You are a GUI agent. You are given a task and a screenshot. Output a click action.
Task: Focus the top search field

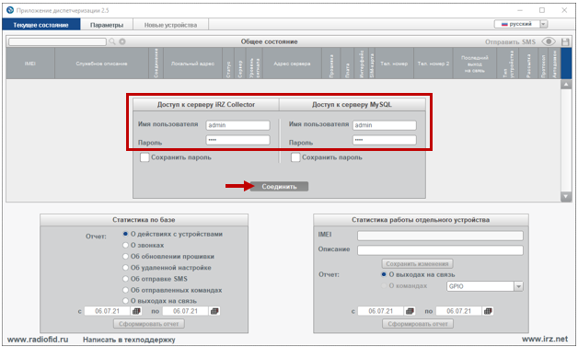[57, 41]
